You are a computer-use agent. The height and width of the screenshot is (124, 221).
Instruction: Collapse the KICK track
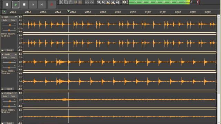point(2,50)
